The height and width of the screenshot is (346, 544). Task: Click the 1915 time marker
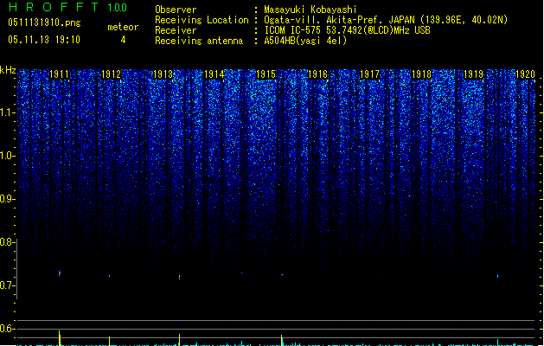coord(266,74)
